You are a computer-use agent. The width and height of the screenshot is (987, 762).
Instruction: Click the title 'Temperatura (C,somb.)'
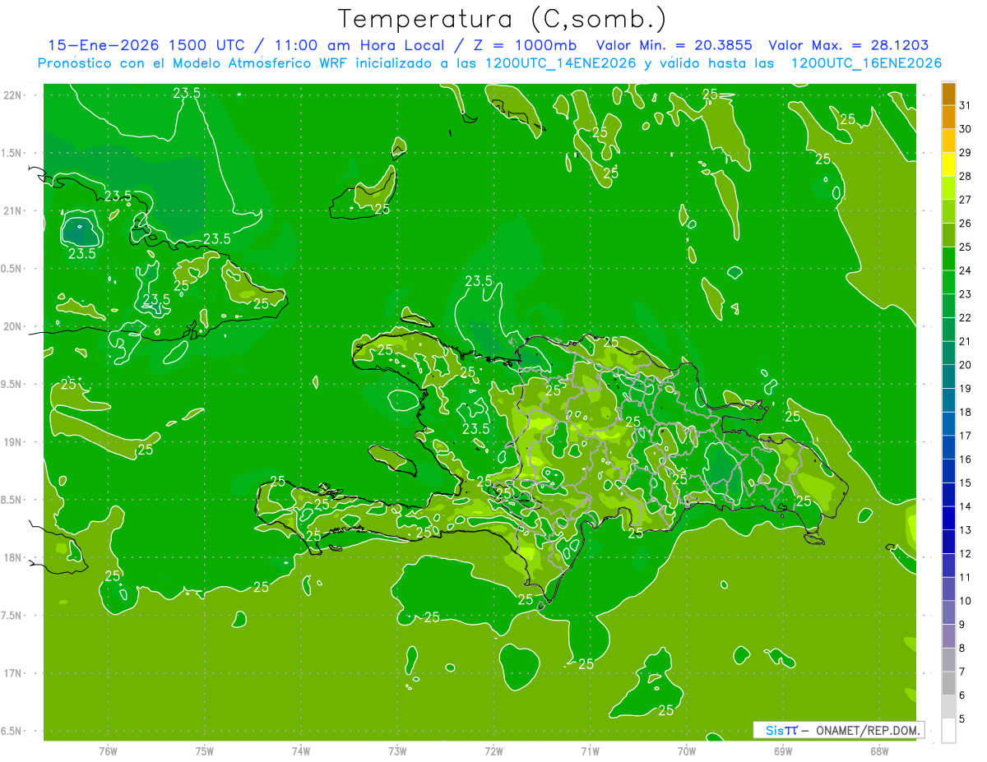coord(502,19)
